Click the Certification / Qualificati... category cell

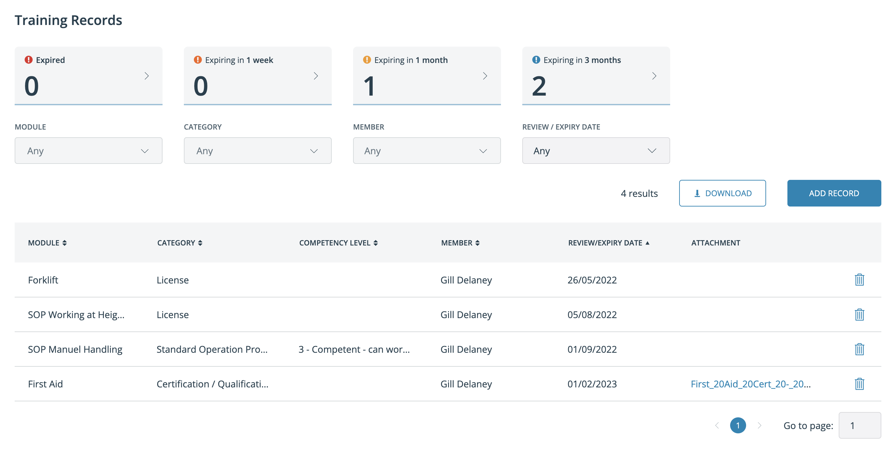212,384
